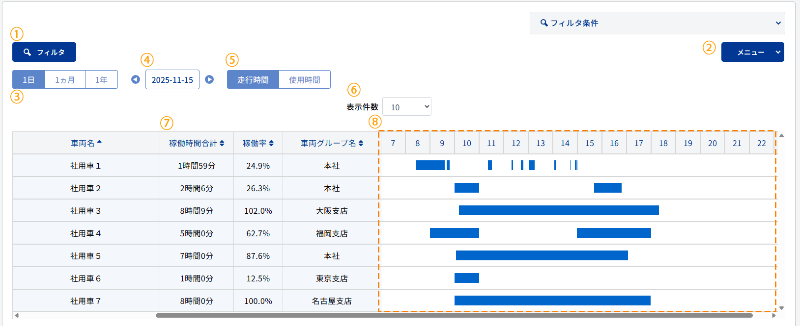
Task: Switch to 走行時間 display mode
Action: point(253,79)
